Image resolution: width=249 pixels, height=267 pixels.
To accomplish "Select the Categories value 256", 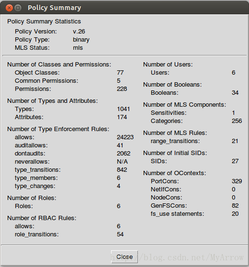I will pyautogui.click(x=237, y=121).
